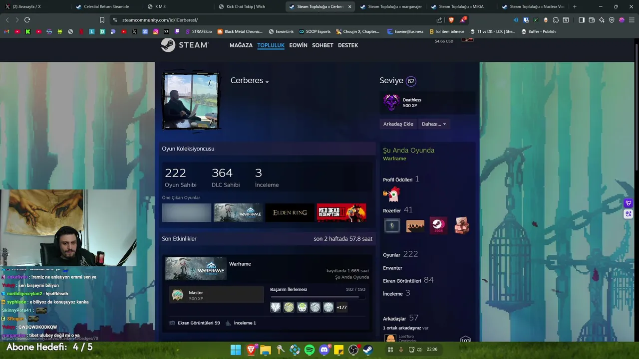Open the TOPLULUK menu
Viewport: 639px width, 359px height.
click(271, 45)
